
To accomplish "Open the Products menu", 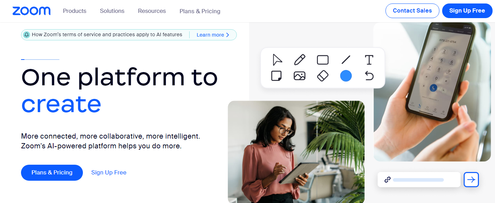I will 75,11.
